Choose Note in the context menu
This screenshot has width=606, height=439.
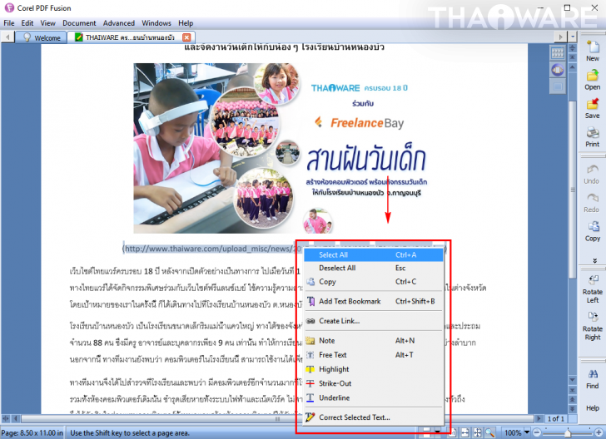coord(373,341)
